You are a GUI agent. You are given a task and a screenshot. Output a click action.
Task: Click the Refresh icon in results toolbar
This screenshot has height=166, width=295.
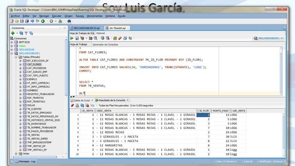(x=82, y=106)
